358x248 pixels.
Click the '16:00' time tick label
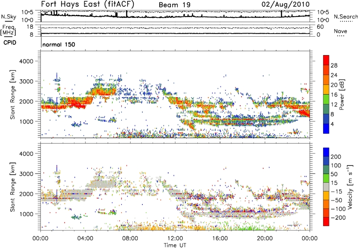pyautogui.click(x=220, y=239)
